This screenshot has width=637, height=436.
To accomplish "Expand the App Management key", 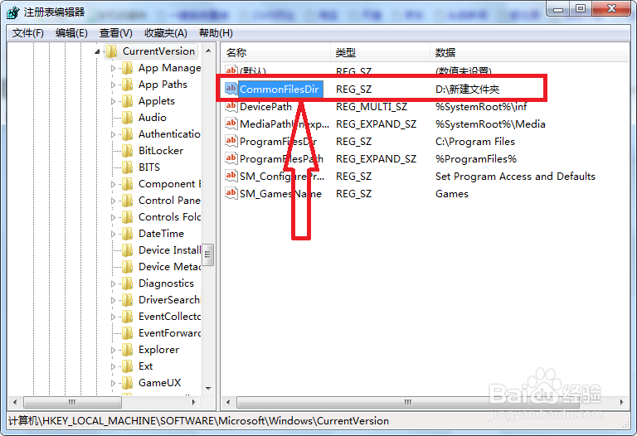I will point(113,68).
